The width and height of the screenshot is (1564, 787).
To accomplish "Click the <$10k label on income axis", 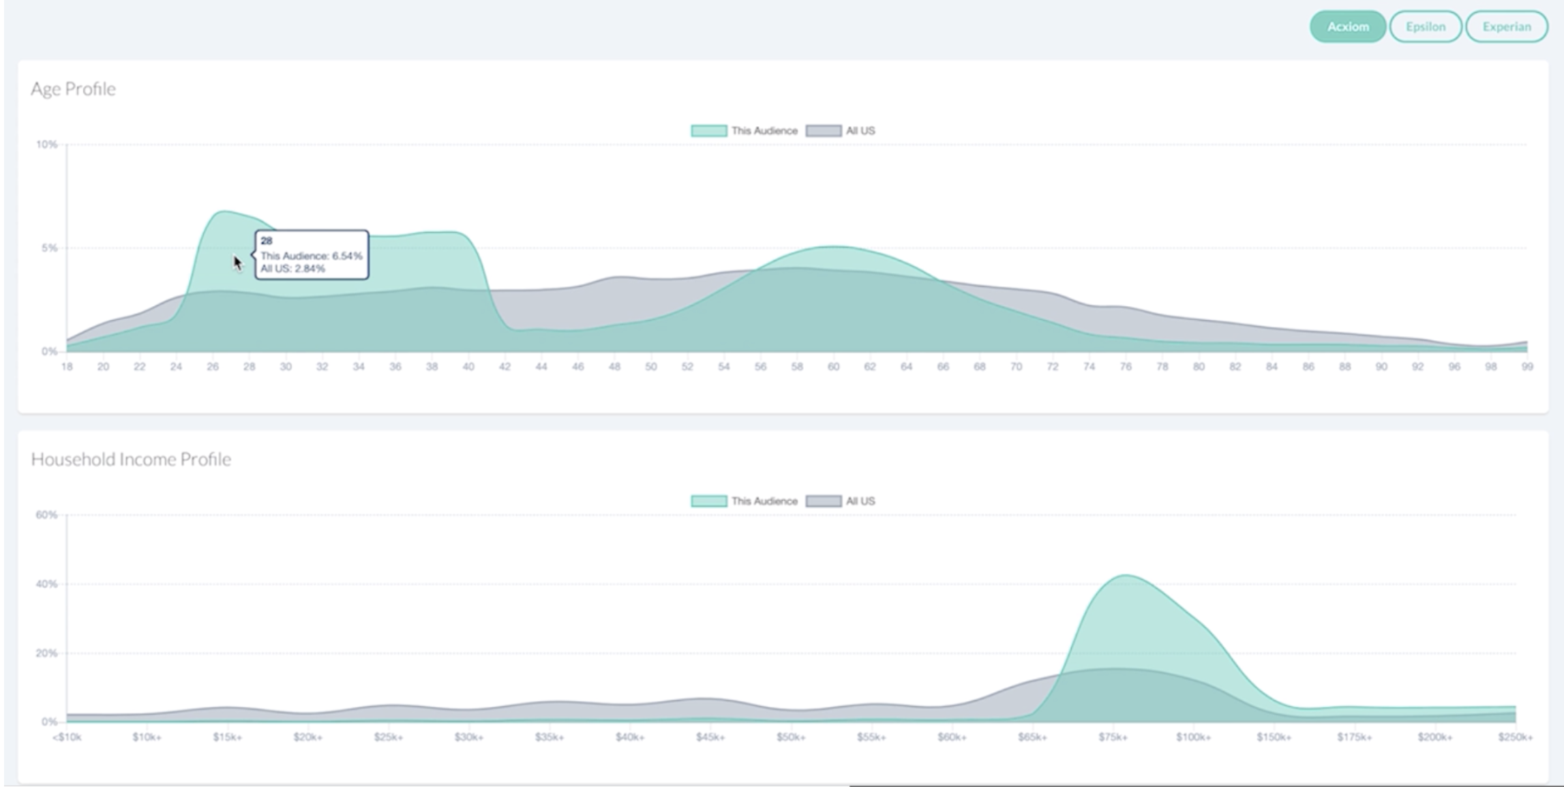I will [x=67, y=737].
